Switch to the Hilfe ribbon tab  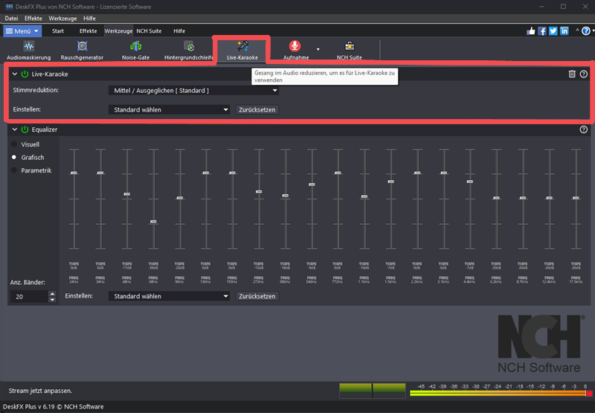[x=179, y=31]
